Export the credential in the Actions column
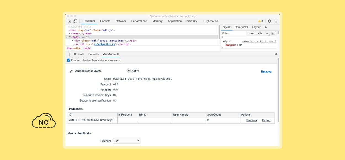The width and height of the screenshot is (345, 160). point(266,120)
